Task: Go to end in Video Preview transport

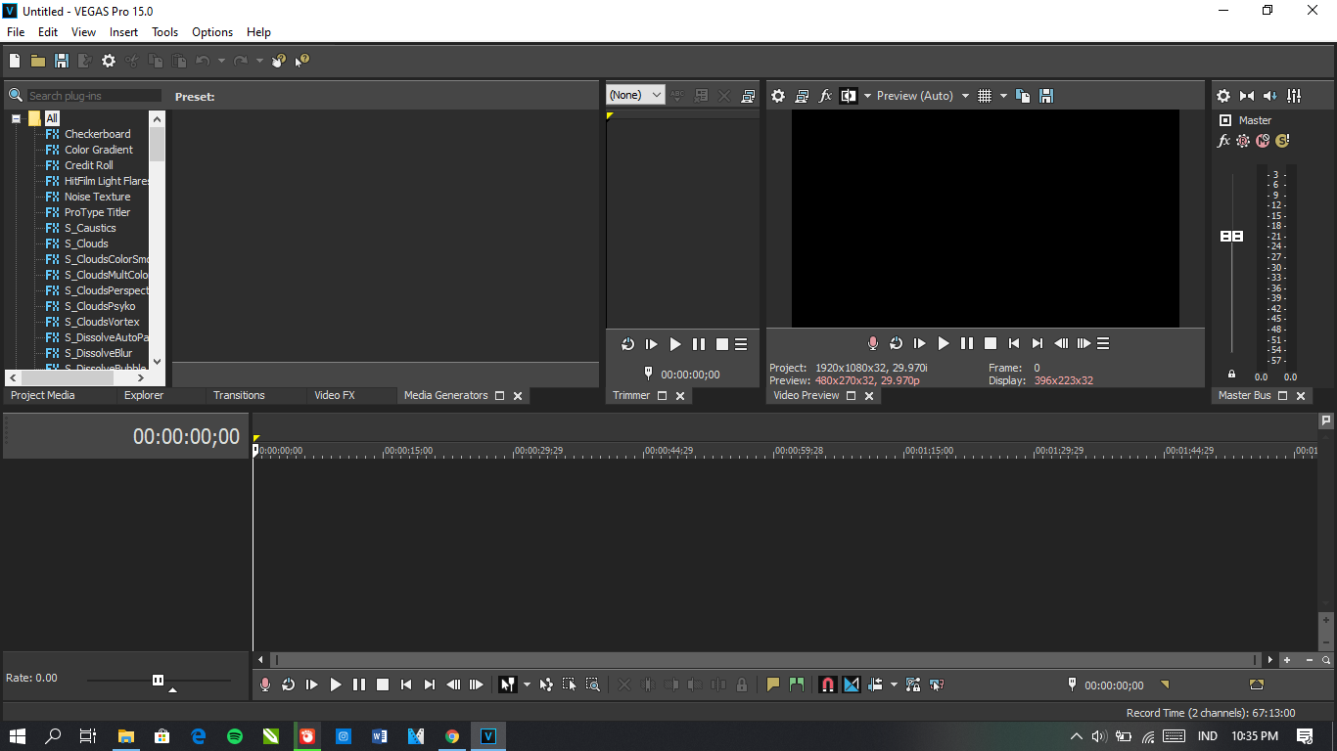Action: click(x=1037, y=343)
